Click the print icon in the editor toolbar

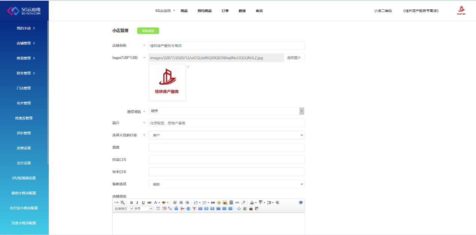251,209
